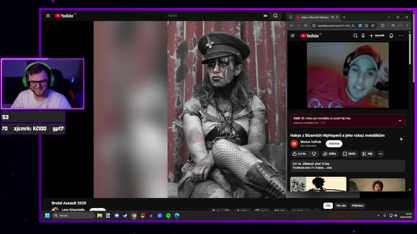Open more actions three-dot button under video

point(380,154)
